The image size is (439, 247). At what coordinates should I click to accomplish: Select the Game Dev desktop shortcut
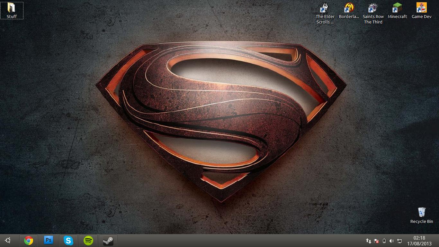(421, 11)
